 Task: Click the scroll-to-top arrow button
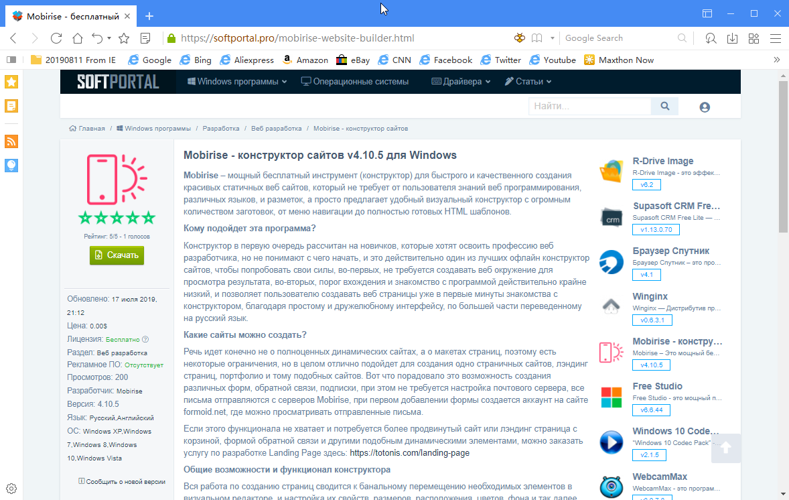pyautogui.click(x=725, y=448)
